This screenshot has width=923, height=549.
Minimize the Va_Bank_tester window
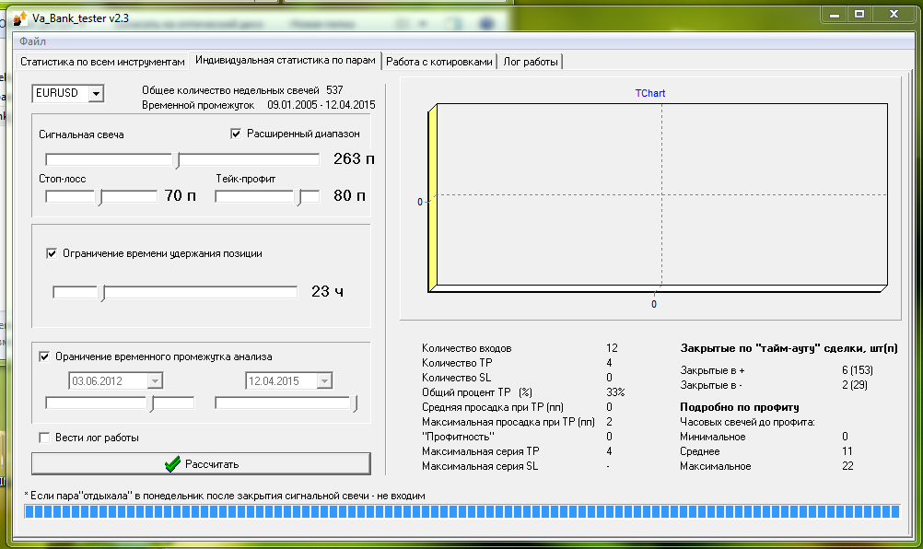pyautogui.click(x=835, y=15)
